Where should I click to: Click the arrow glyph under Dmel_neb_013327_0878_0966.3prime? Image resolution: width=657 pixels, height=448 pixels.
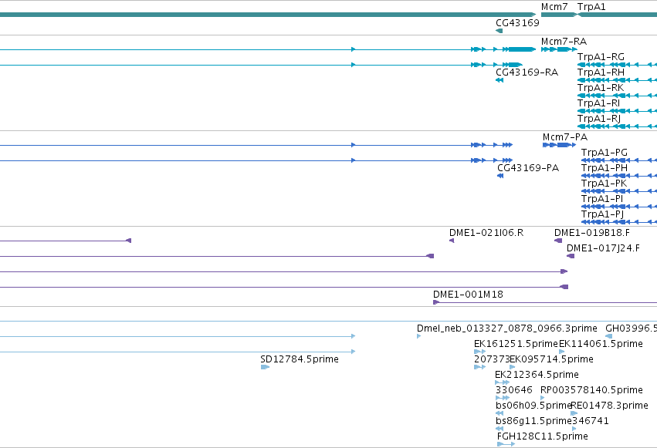tap(419, 336)
